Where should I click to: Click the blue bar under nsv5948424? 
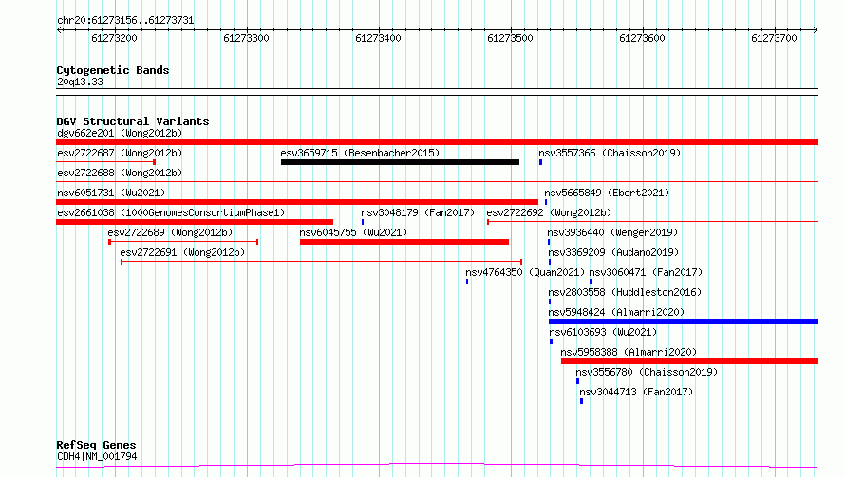(684, 321)
